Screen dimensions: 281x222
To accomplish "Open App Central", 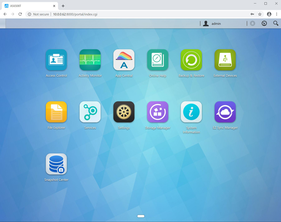I will tap(124, 60).
